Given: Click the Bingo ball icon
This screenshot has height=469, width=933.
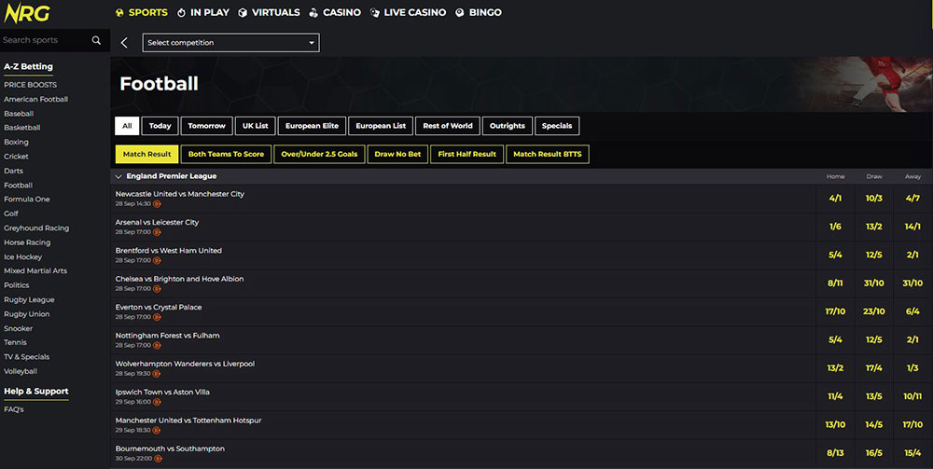Looking at the screenshot, I should (459, 12).
